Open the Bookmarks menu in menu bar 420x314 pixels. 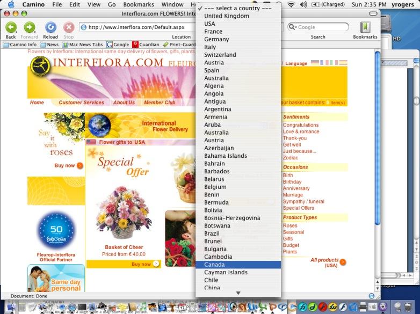(139, 4)
